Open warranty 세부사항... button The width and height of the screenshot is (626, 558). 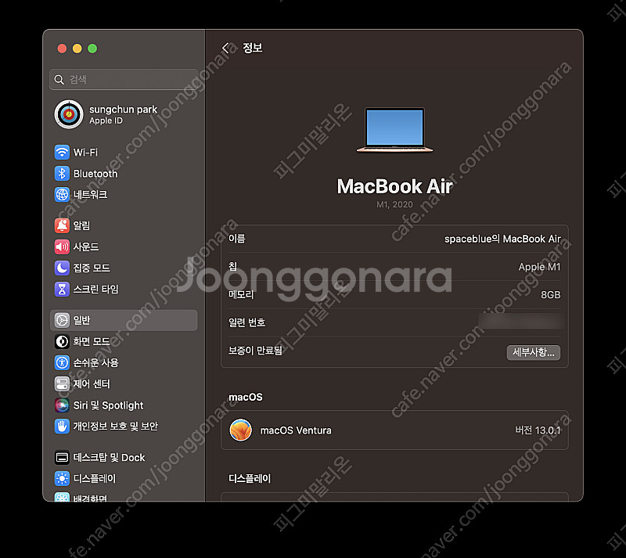pyautogui.click(x=534, y=352)
